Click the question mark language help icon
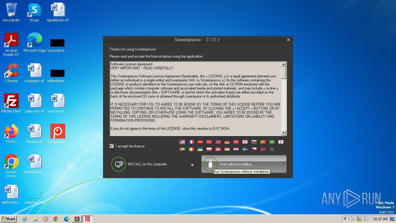This screenshot has width=396, height=223. [272, 149]
